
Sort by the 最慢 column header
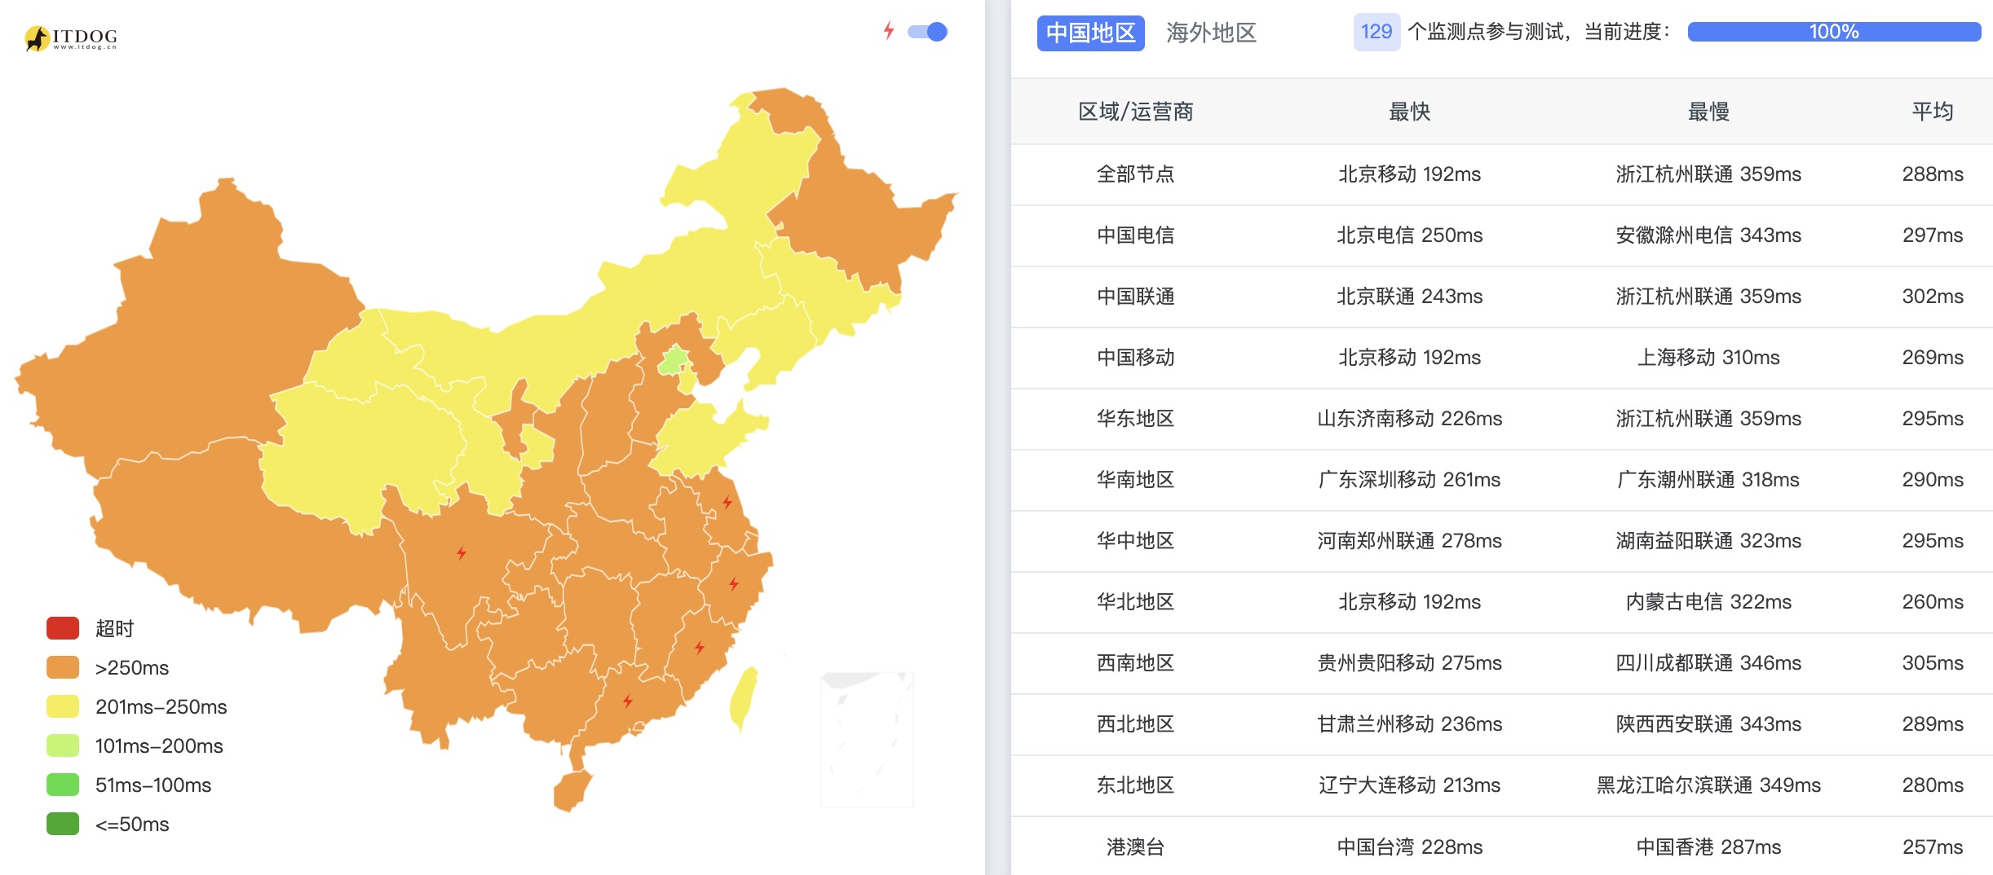tap(1708, 112)
